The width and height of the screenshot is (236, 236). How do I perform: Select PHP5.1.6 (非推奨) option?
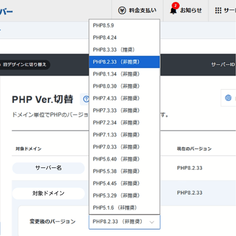(124, 207)
